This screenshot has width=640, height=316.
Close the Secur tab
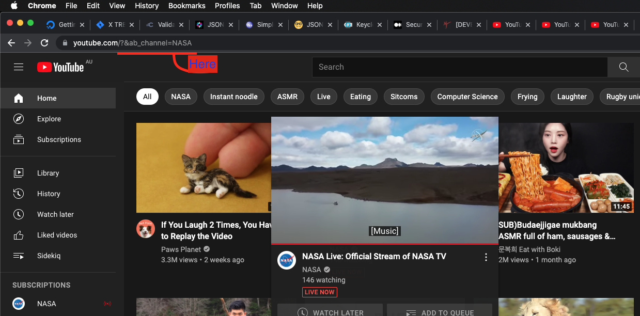[x=429, y=24]
